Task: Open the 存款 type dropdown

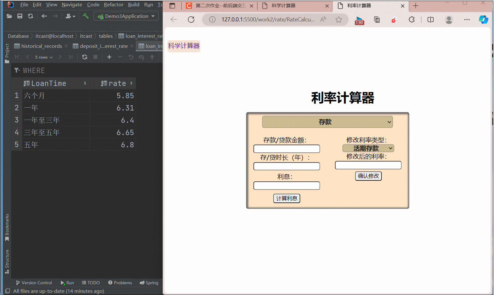Action: click(x=327, y=122)
